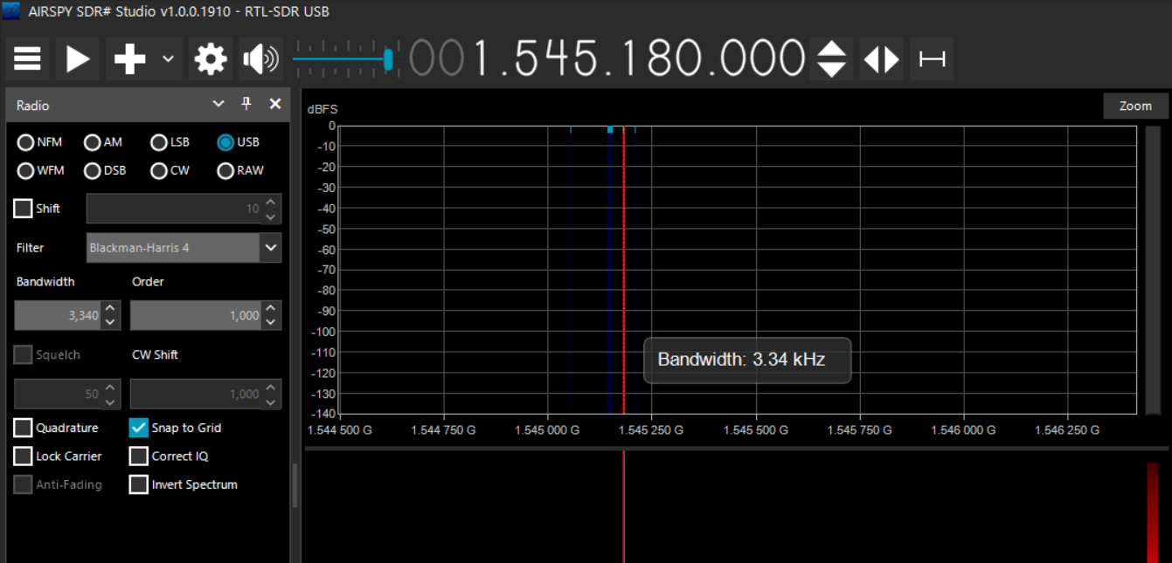The image size is (1172, 563).
Task: Pin the Radio panel
Action: coord(246,104)
